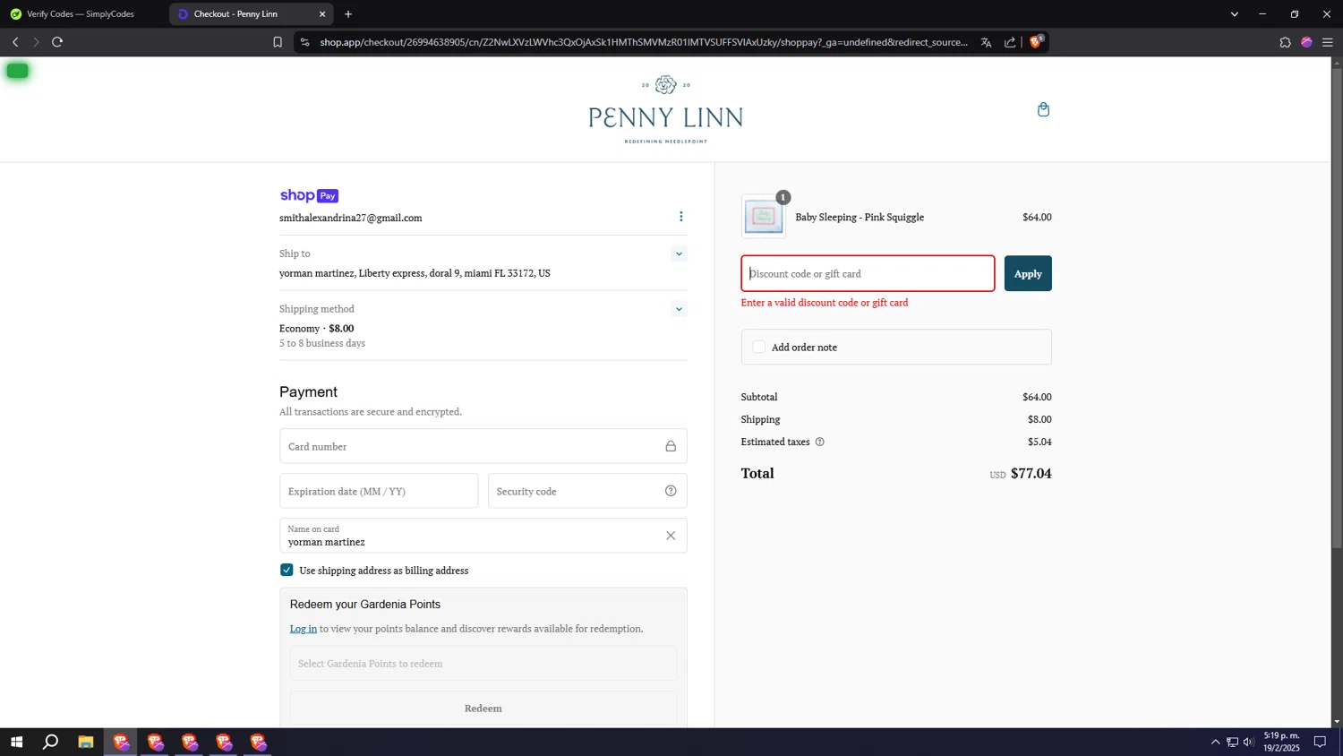Viewport: 1343px width, 756px height.
Task: View site information icon in address bar
Action: pos(304,42)
